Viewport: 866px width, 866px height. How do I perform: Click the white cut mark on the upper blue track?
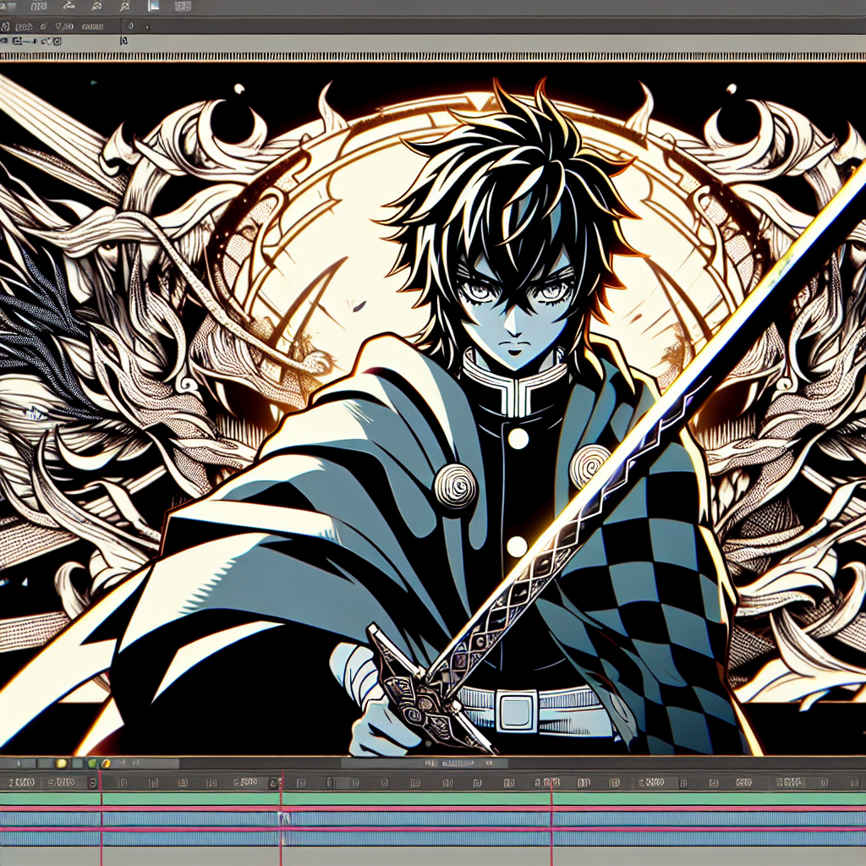pyautogui.click(x=284, y=819)
